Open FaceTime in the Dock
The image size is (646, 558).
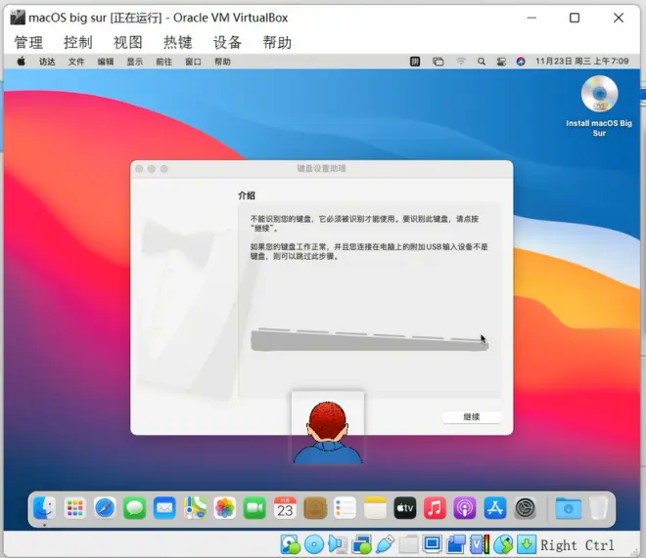(x=254, y=508)
